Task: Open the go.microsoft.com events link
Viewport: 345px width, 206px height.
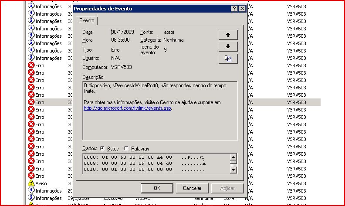Action: [x=127, y=108]
